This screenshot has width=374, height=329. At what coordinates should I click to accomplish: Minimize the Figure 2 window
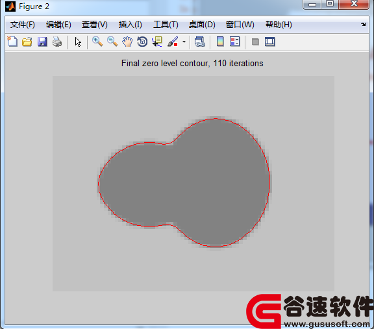click(312, 4)
